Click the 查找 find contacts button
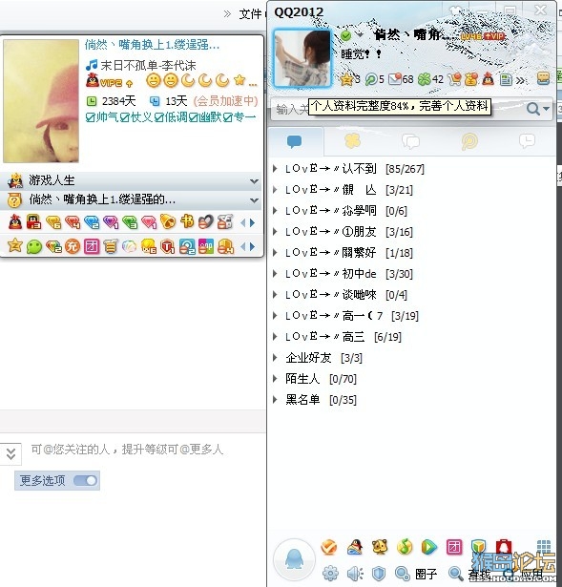 [469, 574]
